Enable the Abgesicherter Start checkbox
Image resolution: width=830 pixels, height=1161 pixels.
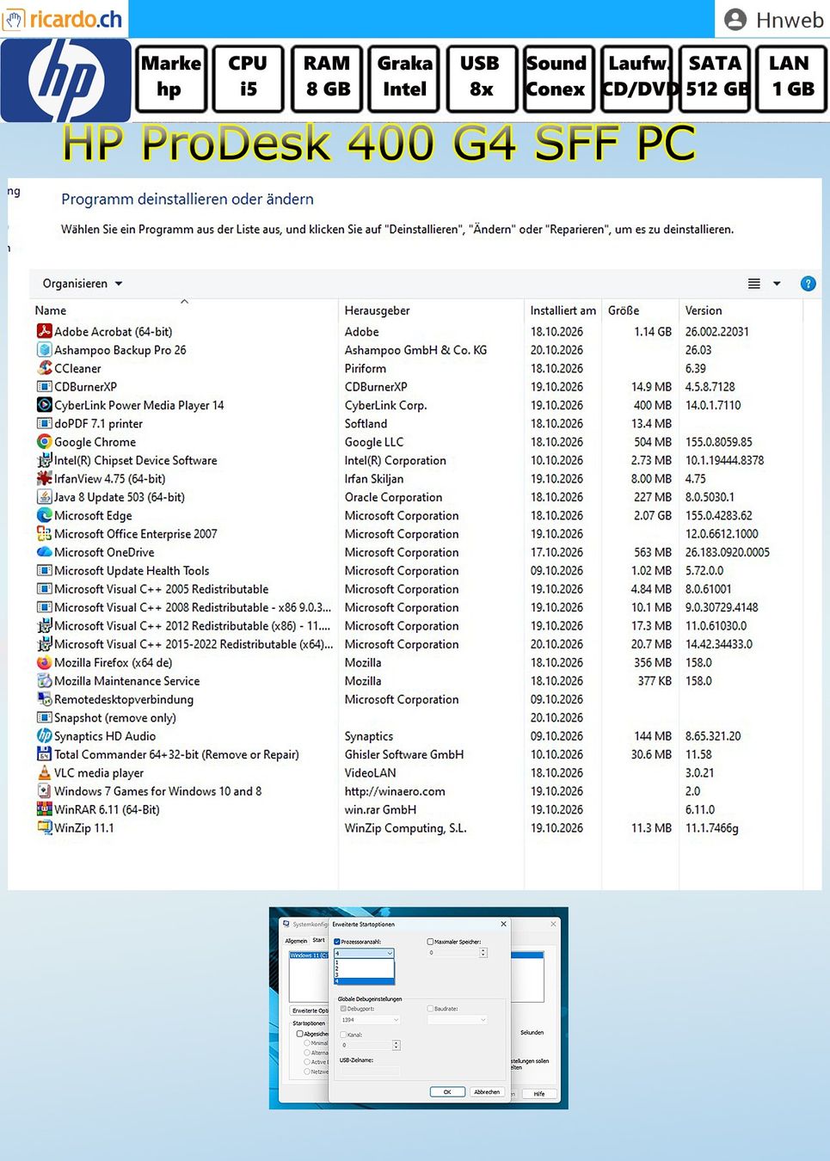(x=299, y=1034)
